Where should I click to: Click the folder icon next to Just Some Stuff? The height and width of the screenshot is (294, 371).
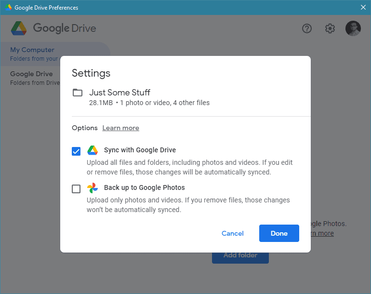point(78,93)
